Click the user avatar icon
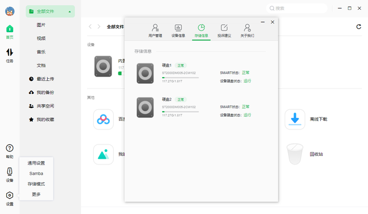 pyautogui.click(x=10, y=12)
